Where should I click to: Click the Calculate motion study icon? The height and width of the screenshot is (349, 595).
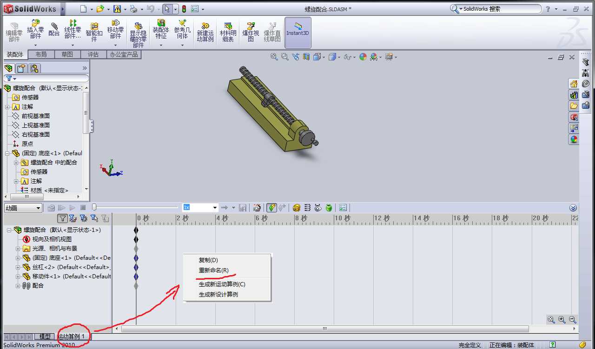tap(51, 208)
